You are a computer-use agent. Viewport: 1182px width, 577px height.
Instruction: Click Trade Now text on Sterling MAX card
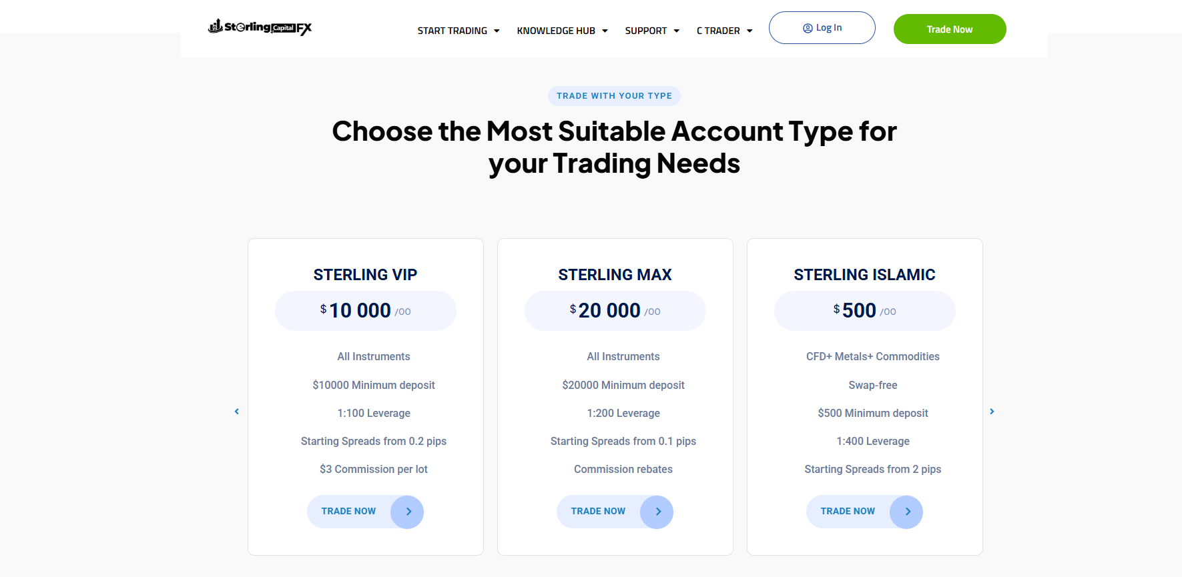[x=598, y=512]
